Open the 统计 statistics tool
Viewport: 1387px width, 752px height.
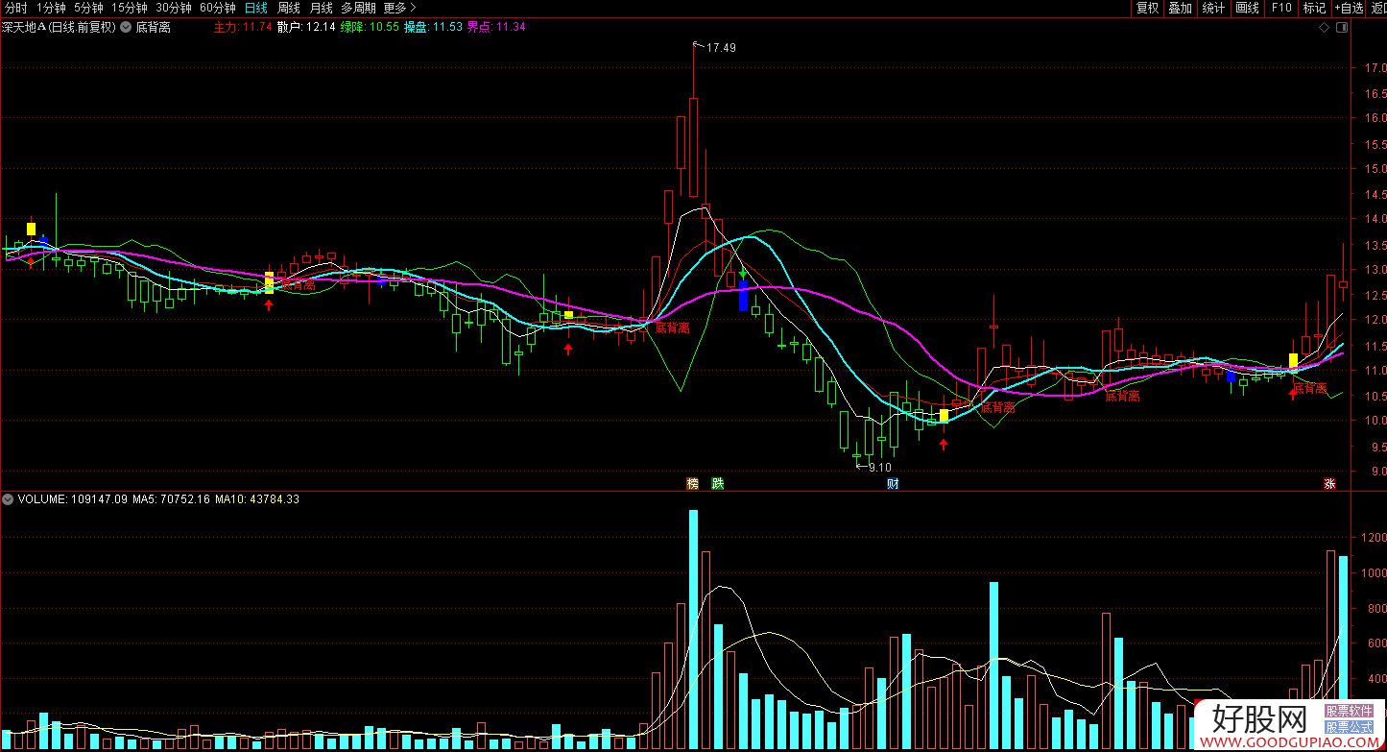[1213, 8]
